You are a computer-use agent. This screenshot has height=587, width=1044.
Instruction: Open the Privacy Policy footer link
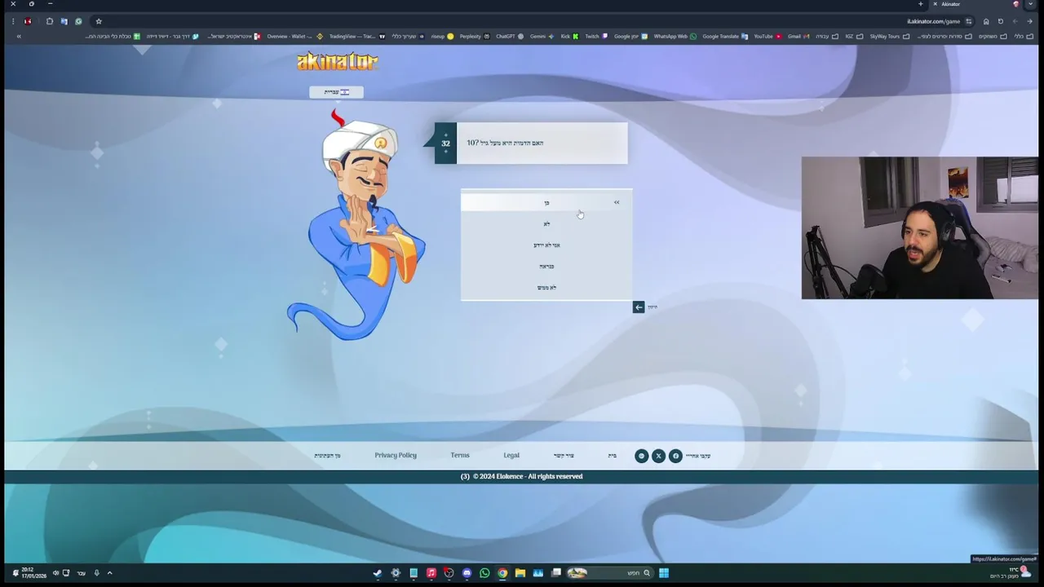point(396,455)
